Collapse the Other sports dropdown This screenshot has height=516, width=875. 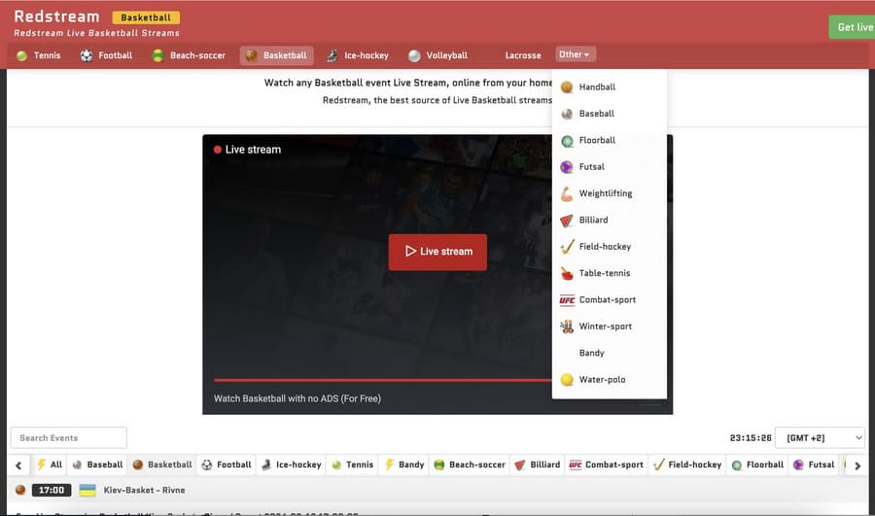pos(576,55)
